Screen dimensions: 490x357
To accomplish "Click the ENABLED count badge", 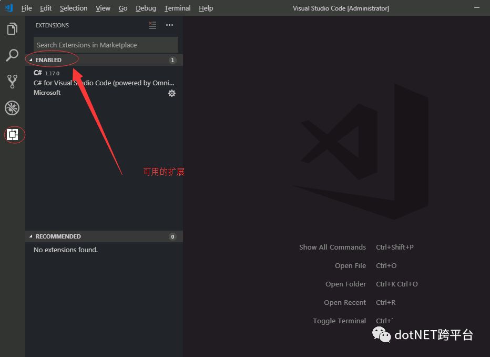I will click(172, 60).
